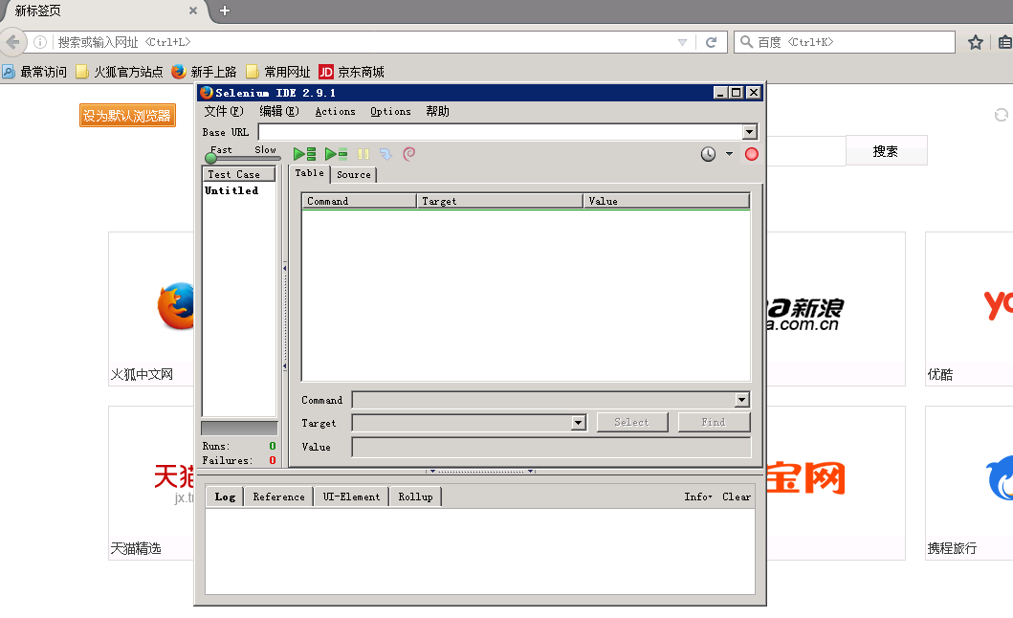This screenshot has width=1013, height=618.
Task: Switch to the Table tab
Action: [x=310, y=173]
